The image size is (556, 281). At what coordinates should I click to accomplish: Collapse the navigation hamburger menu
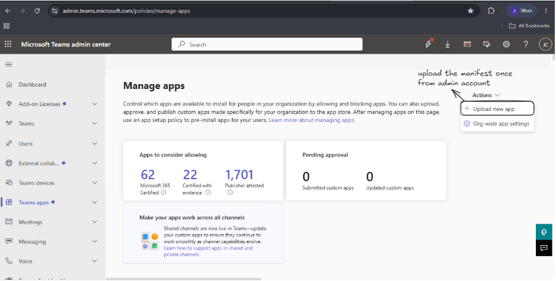pyautogui.click(x=9, y=64)
